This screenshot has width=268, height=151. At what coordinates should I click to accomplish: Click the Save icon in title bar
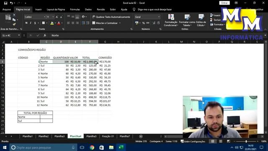5,3
